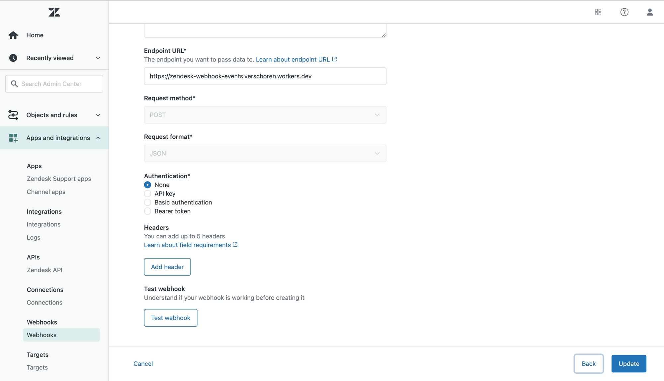Select Basic authentication option

(x=148, y=202)
